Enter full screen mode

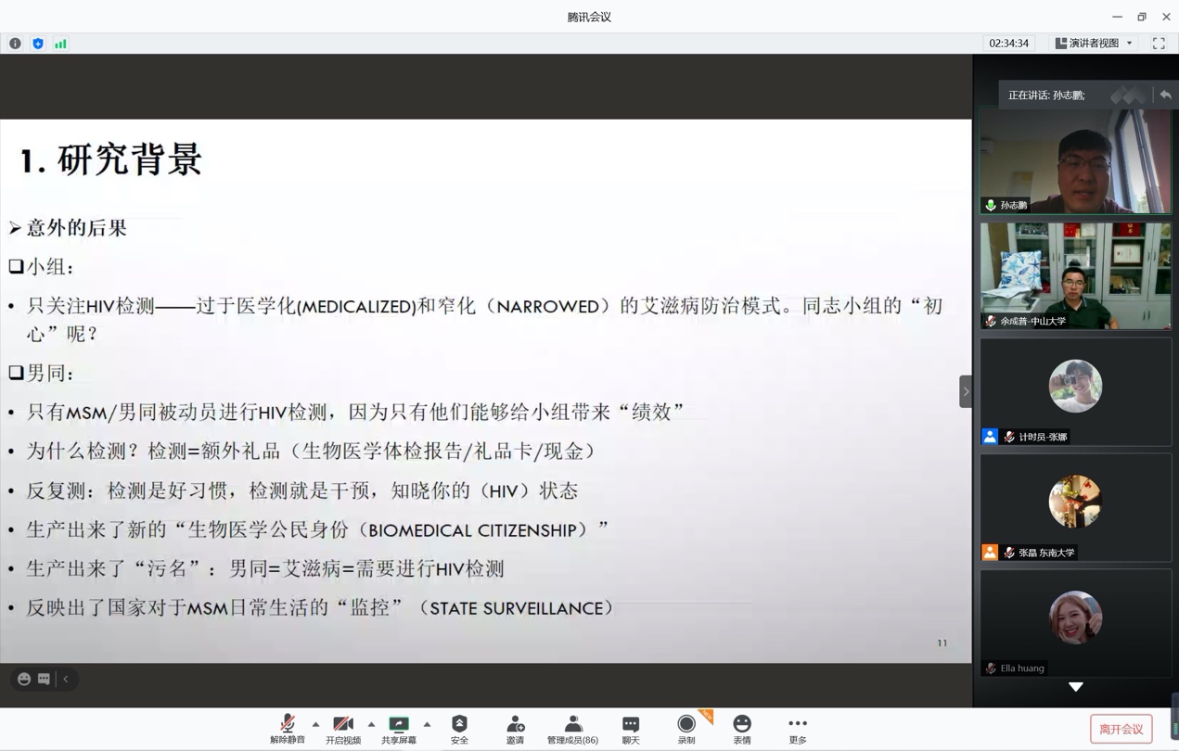click(1159, 44)
